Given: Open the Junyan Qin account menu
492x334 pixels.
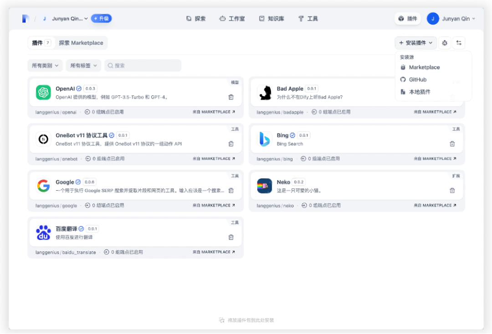Looking at the screenshot, I should click(451, 19).
